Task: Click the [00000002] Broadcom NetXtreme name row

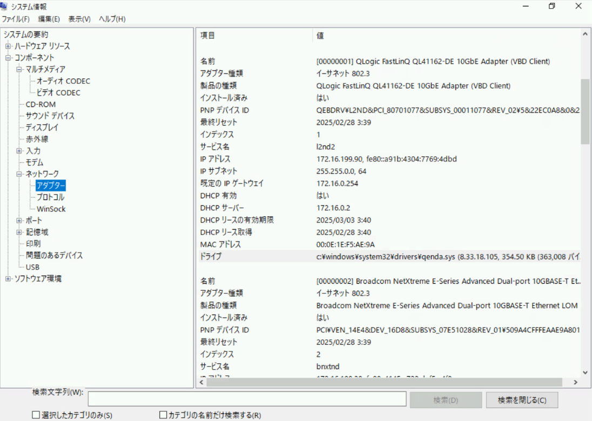Action: click(x=389, y=281)
